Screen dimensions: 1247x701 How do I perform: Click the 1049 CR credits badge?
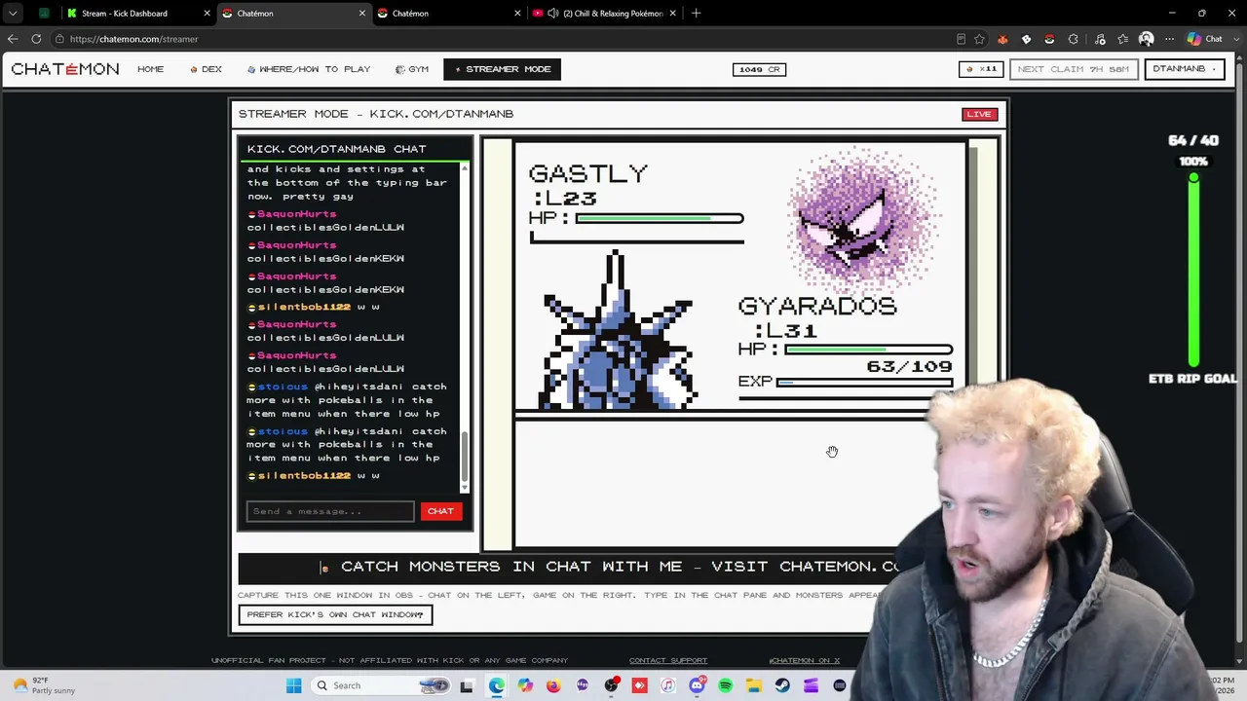point(759,69)
